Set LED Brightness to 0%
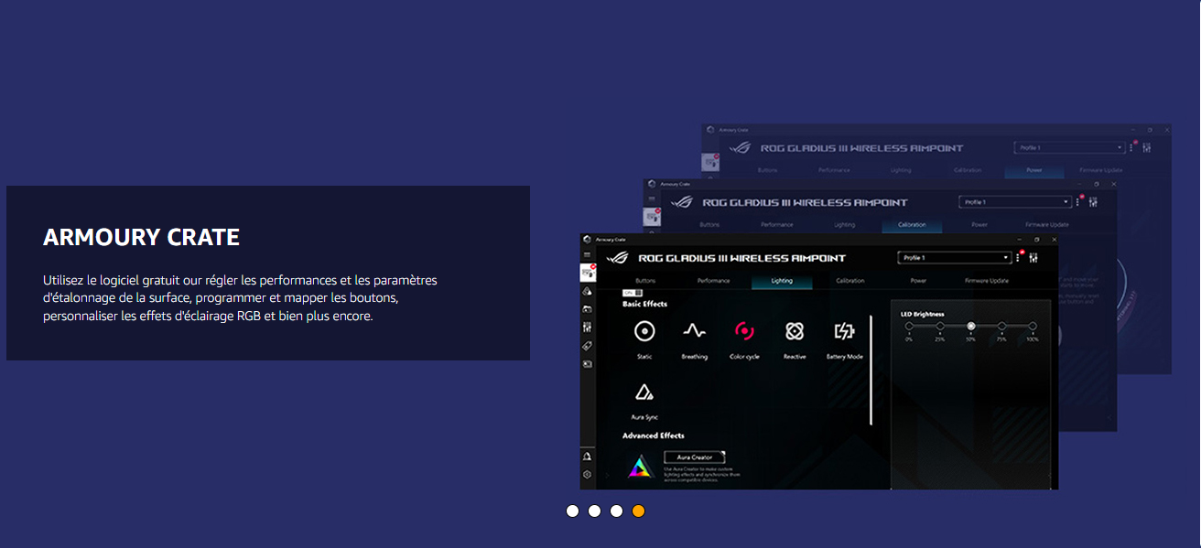The height and width of the screenshot is (548, 1201). click(x=909, y=326)
